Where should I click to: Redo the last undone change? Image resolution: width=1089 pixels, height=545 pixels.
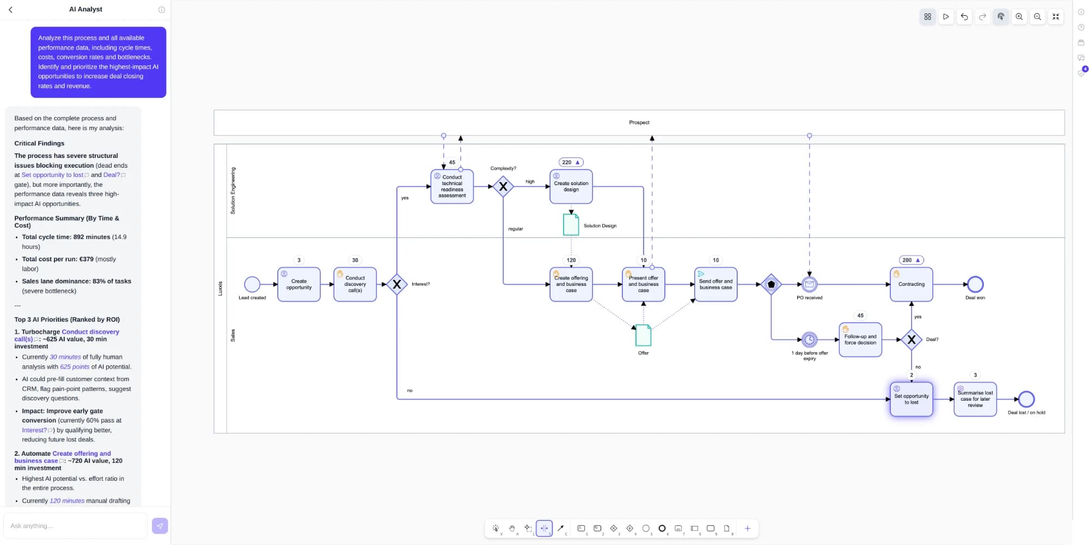982,17
